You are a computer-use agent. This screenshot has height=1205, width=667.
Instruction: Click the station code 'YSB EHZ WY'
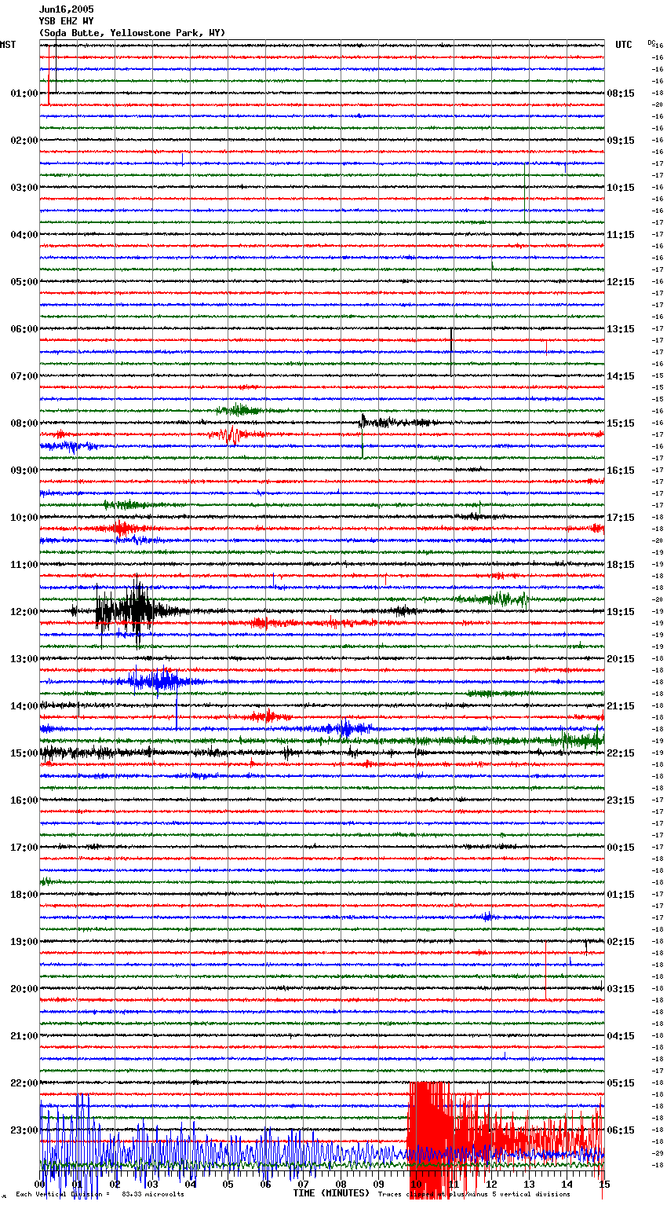(x=66, y=21)
